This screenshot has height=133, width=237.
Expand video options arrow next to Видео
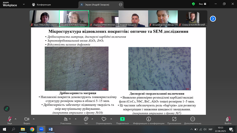[x=34, y=119]
